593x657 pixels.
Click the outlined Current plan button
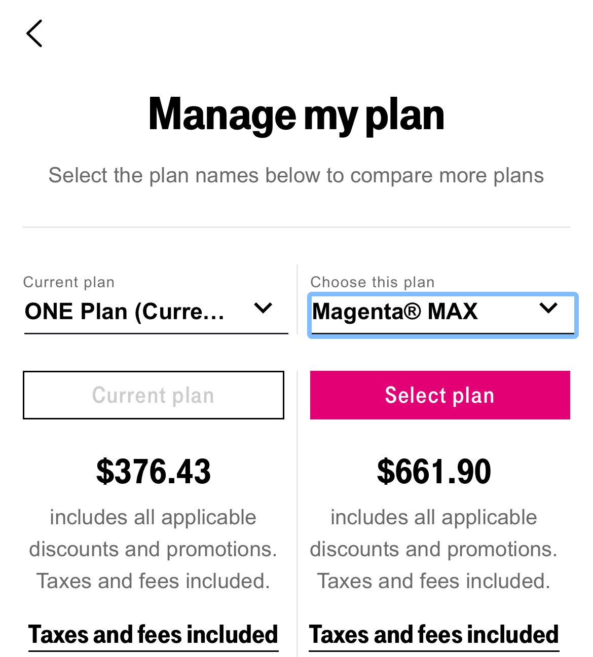(x=153, y=395)
